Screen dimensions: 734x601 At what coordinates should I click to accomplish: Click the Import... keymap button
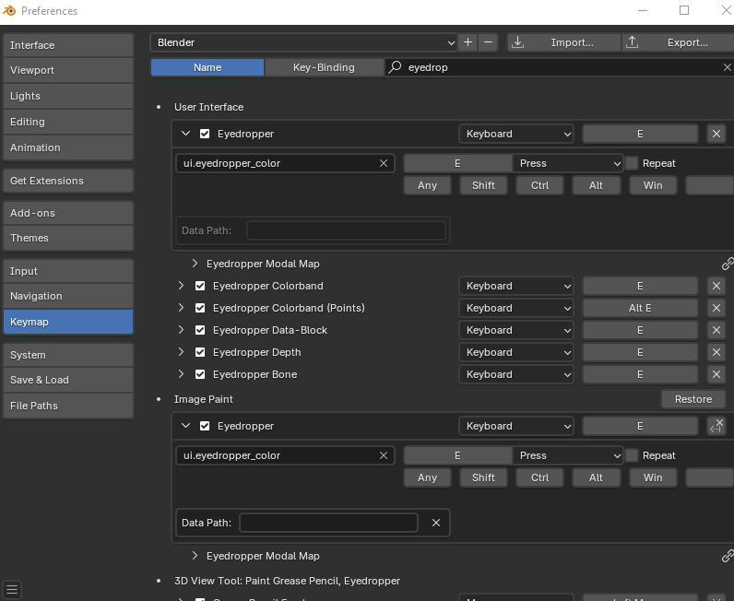(562, 42)
